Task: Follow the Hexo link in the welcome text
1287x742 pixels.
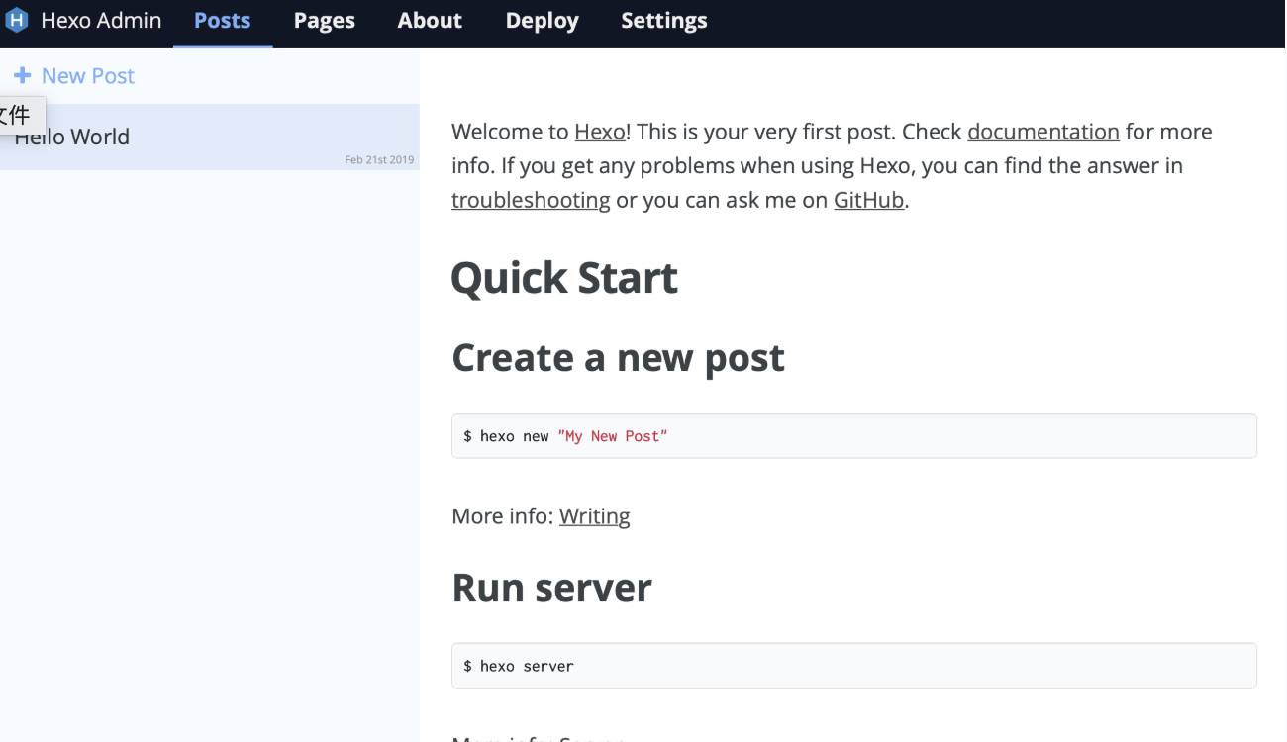Action: 600,132
